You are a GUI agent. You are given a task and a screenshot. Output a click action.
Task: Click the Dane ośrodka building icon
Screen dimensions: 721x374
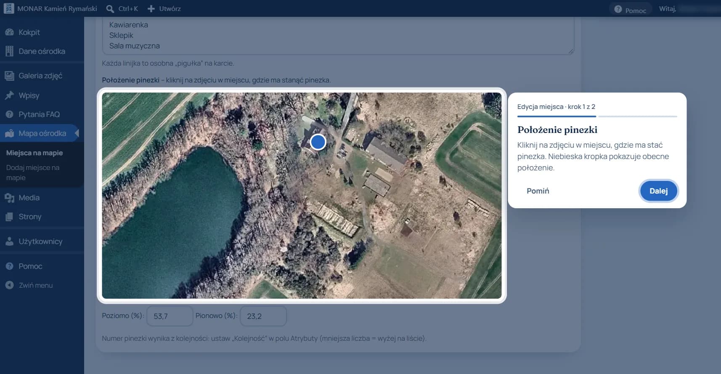9,51
